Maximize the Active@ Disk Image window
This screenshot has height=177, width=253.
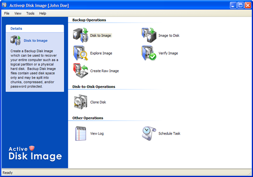pos(240,5)
